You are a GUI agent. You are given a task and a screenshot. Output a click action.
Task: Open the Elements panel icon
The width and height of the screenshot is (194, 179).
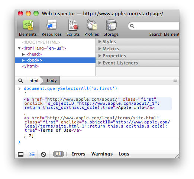tap(28, 25)
